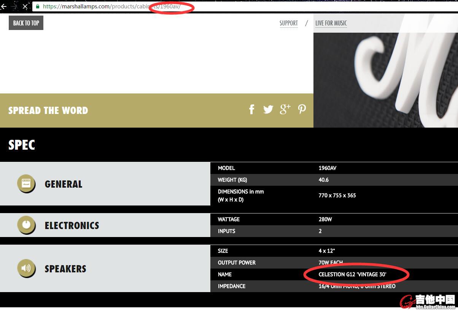Click the Marshall logo image
This screenshot has width=458, height=313.
386,80
